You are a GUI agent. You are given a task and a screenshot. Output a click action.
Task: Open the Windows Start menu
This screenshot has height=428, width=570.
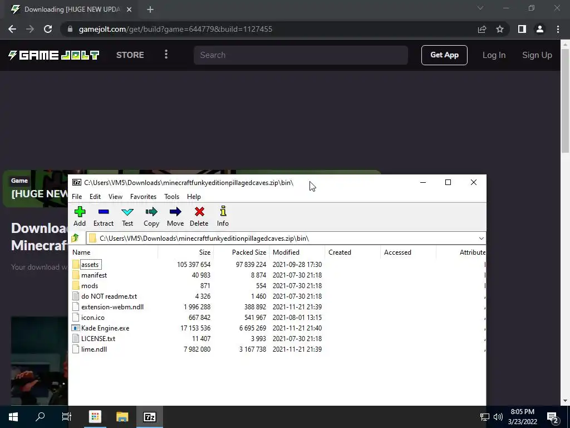pyautogui.click(x=13, y=417)
